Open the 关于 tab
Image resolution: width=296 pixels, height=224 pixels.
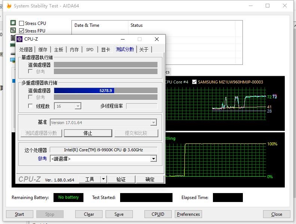[144, 50]
